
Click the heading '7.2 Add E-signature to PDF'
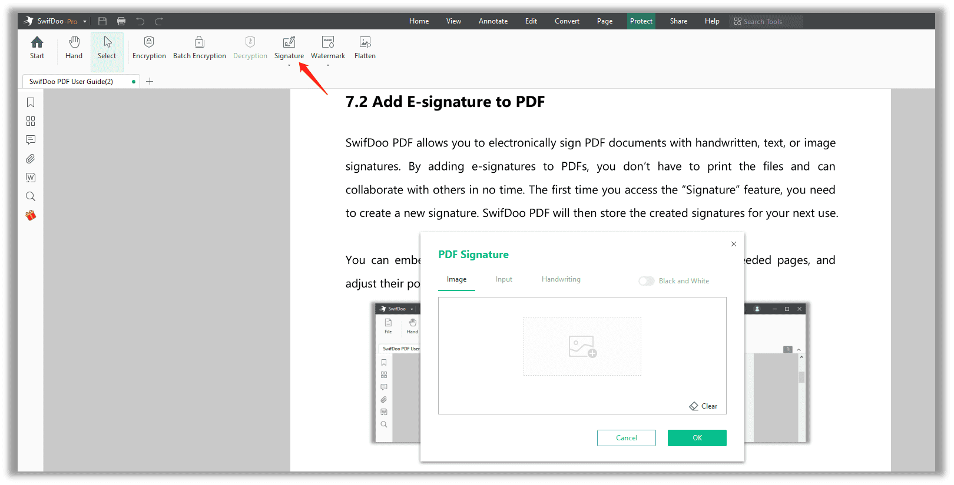(x=445, y=102)
